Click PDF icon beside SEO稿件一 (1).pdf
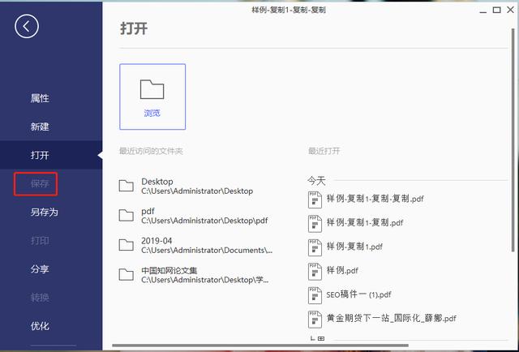This screenshot has width=519, height=352. pyautogui.click(x=315, y=295)
